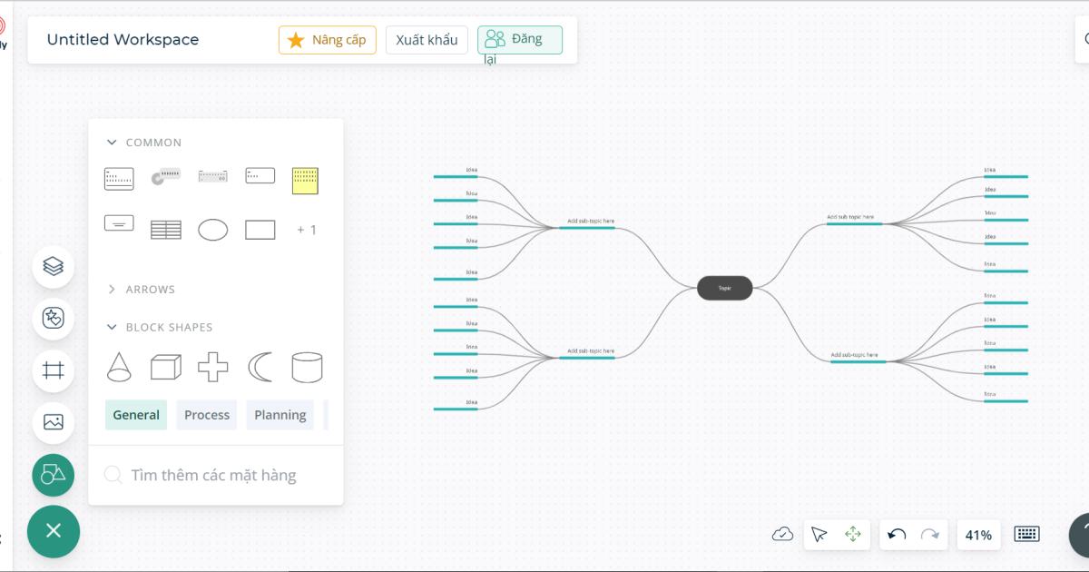Image resolution: width=1089 pixels, height=572 pixels.
Task: Close the shapes panel with X button
Action: tap(54, 531)
